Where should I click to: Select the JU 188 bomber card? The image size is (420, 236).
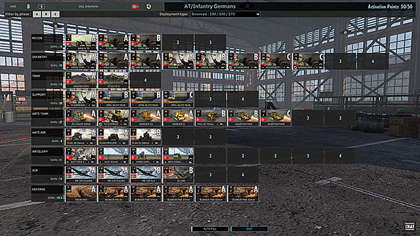point(178,174)
